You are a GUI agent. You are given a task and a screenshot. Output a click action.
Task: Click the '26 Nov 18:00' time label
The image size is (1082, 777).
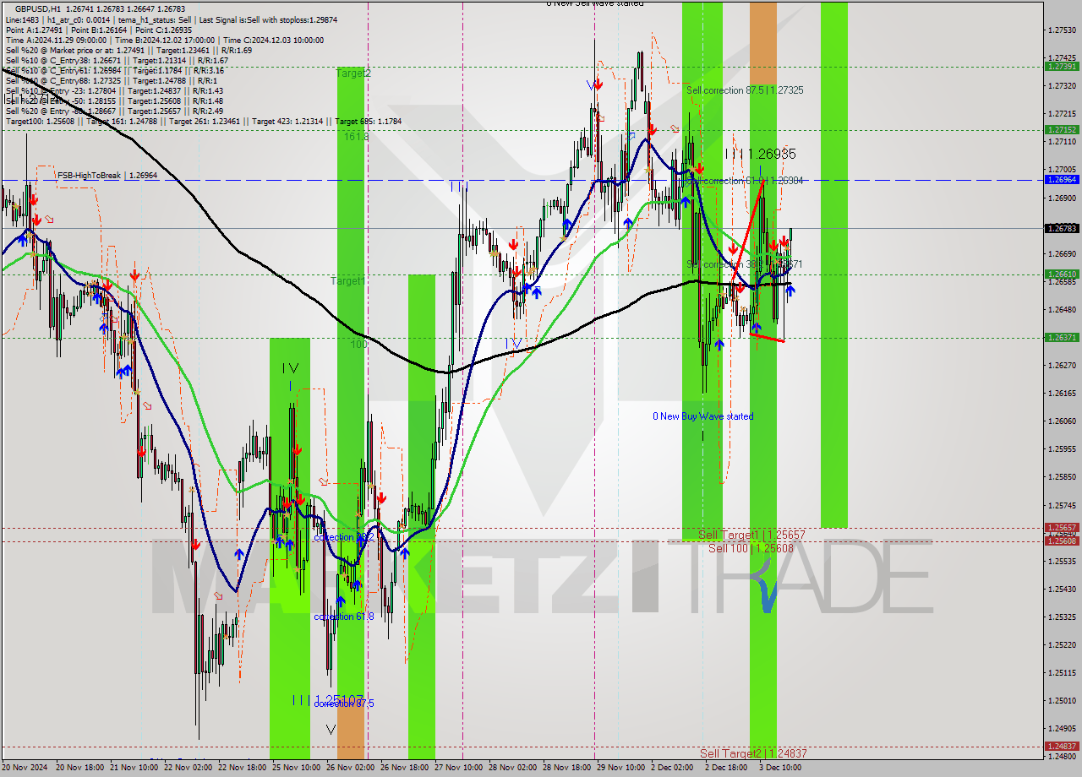point(405,768)
